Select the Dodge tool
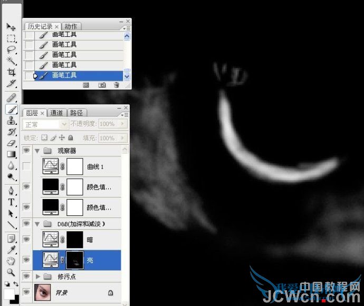Screen dimensions: 364x306 (x=11, y=177)
